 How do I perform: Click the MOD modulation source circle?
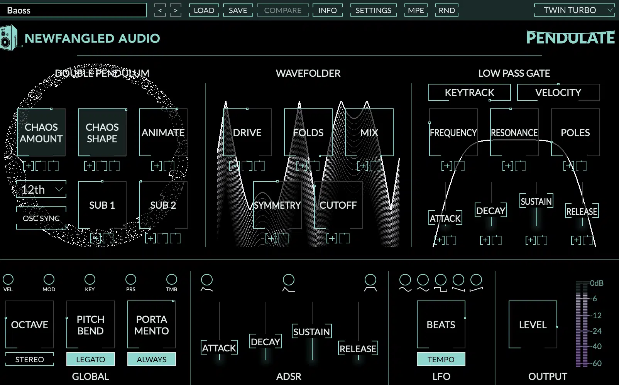coord(49,279)
